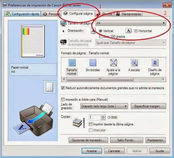
Task: Click the Mantenimiento tools icon
Action: (118, 14)
